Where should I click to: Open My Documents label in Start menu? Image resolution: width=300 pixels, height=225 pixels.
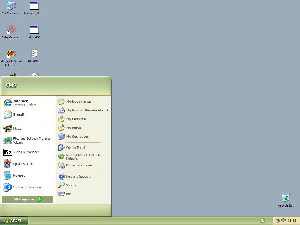pos(79,101)
